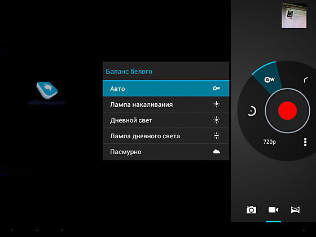Switch to photo camera mode
316x237 pixels.
251,210
